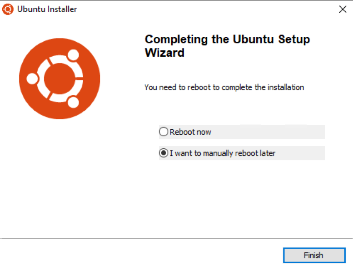Choose the "Reboot now" label text

pos(190,132)
